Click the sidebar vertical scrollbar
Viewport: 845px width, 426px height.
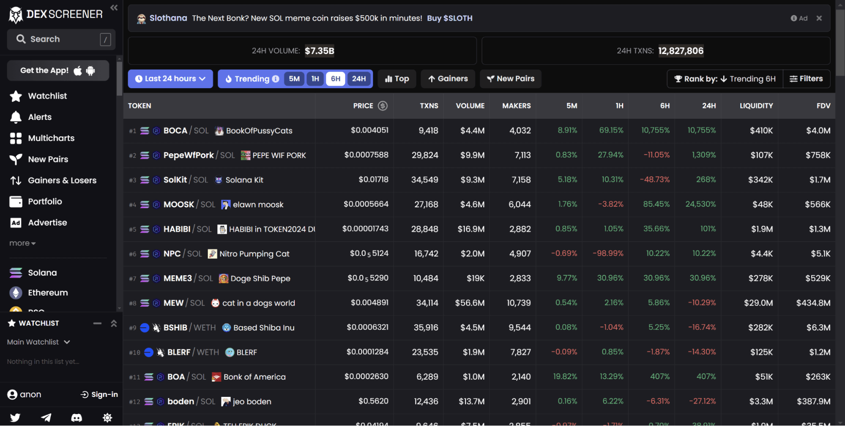pyautogui.click(x=119, y=79)
